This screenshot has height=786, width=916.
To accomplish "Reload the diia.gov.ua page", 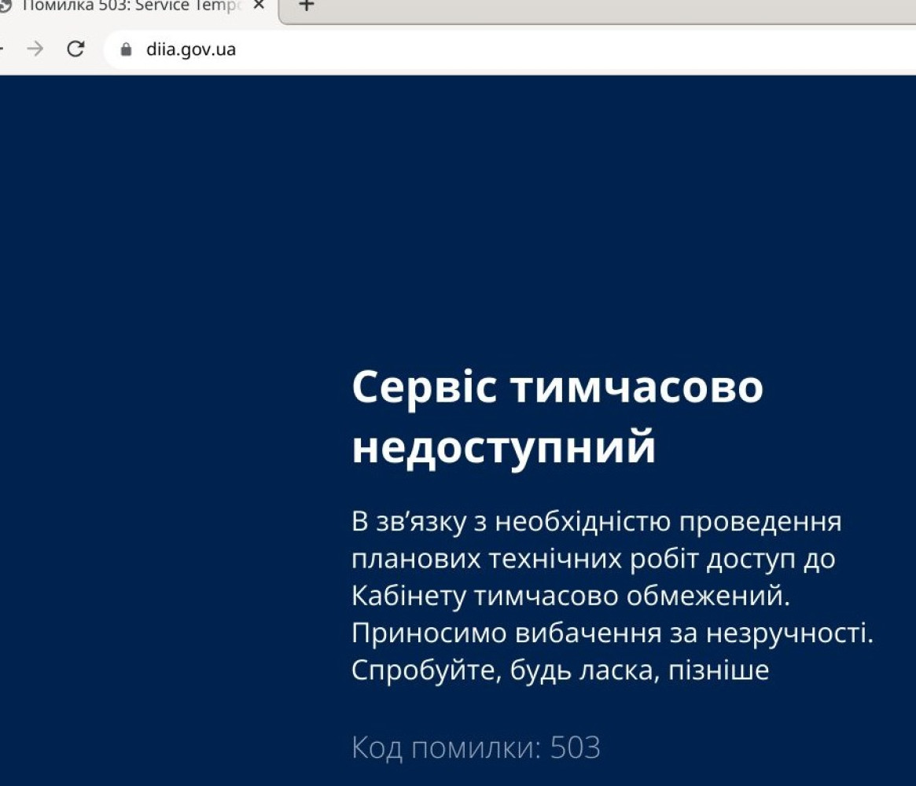I will (75, 50).
